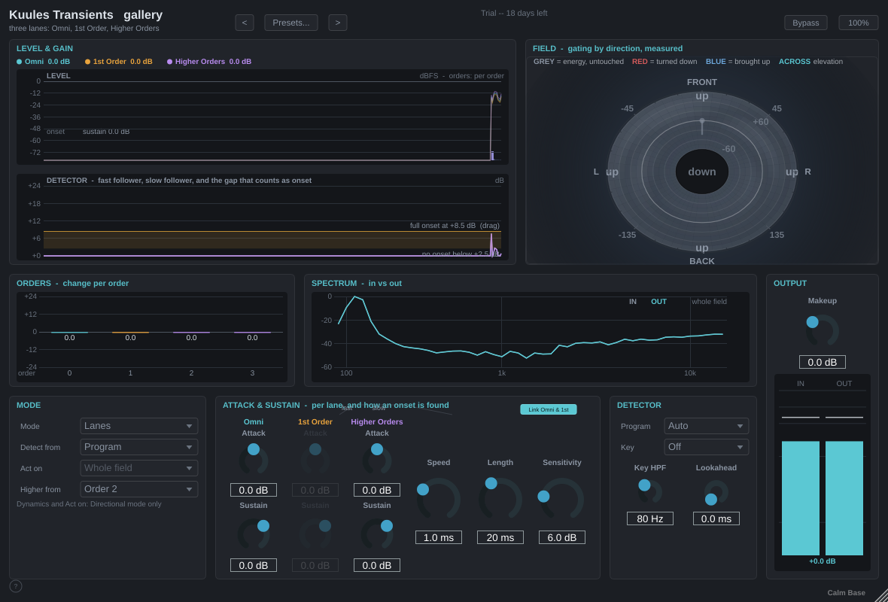
Task: Open the Act on Whole field dropdown
Action: pos(139,468)
